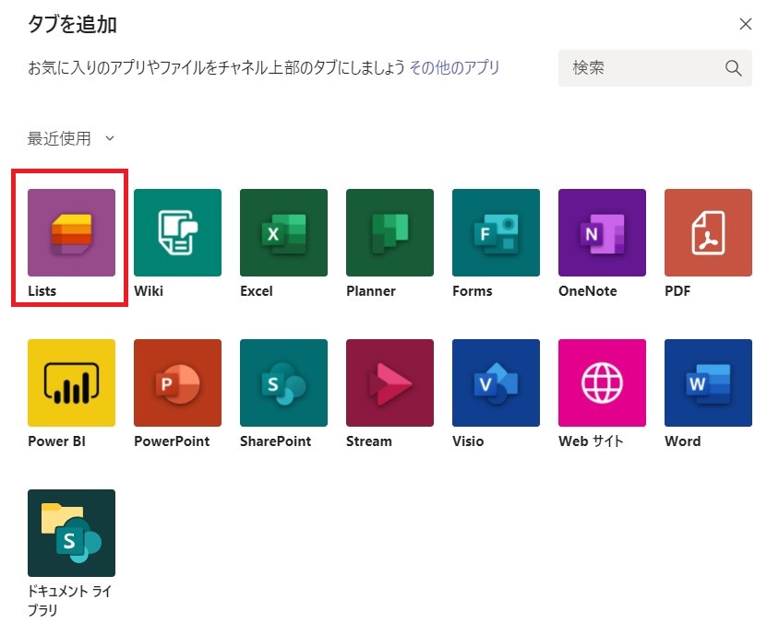Select the PowerPoint app tile

[178, 383]
